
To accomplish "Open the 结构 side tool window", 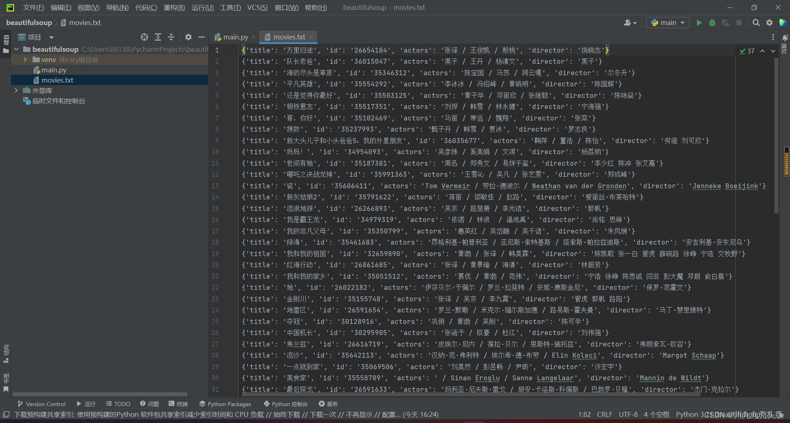I will click(x=6, y=354).
